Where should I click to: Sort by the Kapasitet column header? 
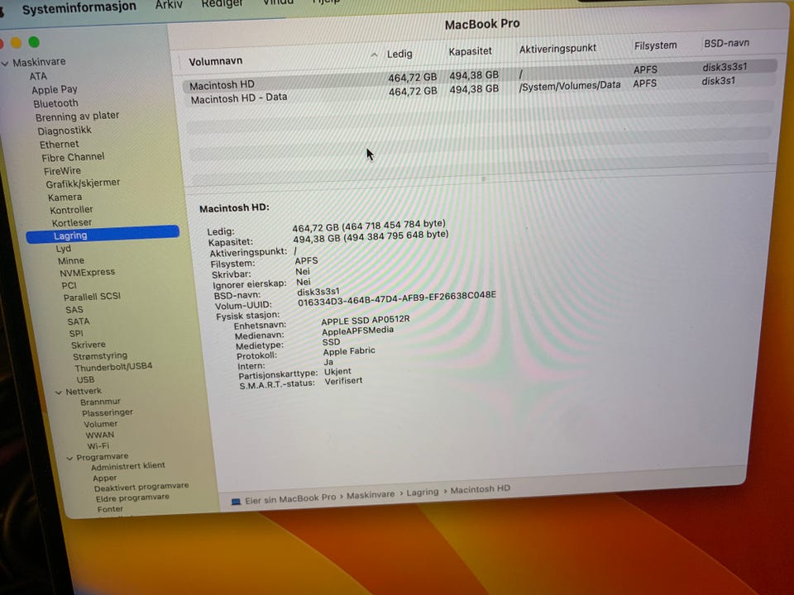(x=470, y=51)
